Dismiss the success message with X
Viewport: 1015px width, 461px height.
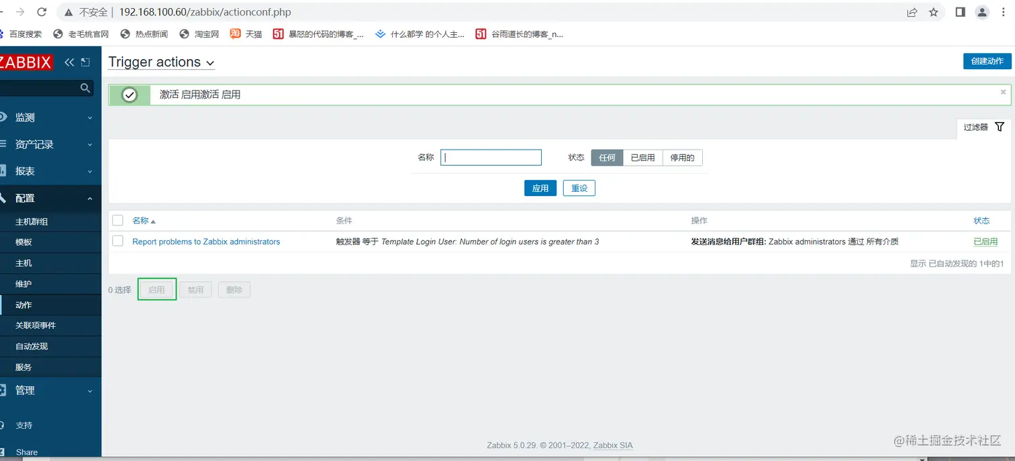(x=1004, y=93)
